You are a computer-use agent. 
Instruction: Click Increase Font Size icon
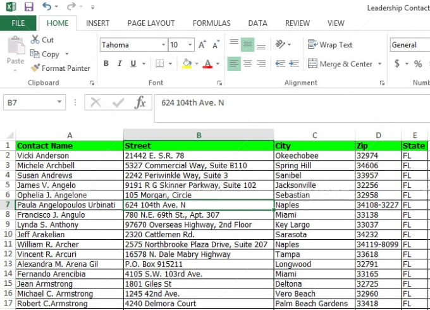pos(202,44)
